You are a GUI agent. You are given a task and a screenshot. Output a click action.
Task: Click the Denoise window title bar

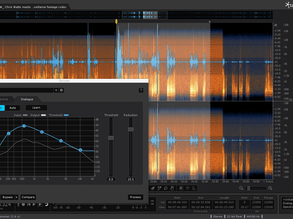tap(74, 81)
